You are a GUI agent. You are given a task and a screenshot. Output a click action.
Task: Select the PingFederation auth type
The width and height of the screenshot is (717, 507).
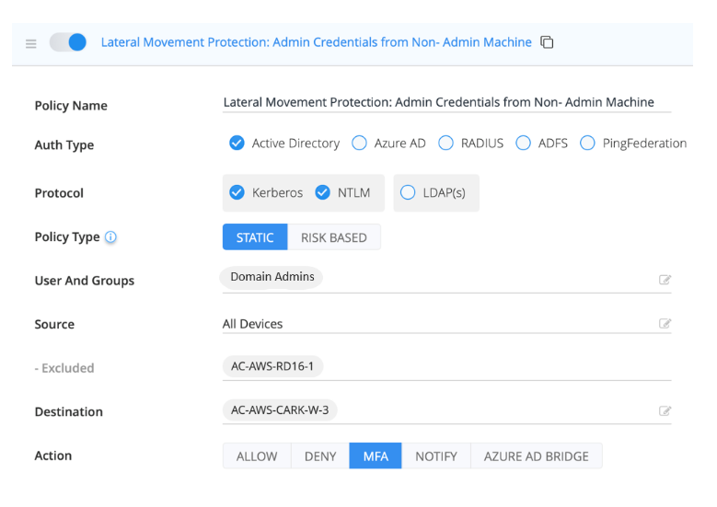(587, 144)
